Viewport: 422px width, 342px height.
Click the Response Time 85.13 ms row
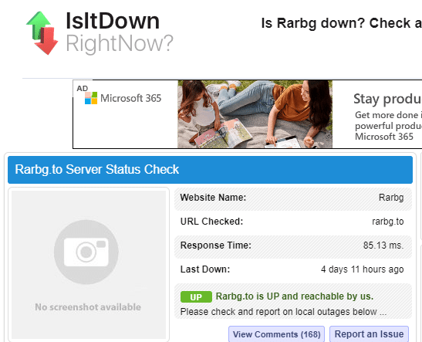(x=293, y=246)
